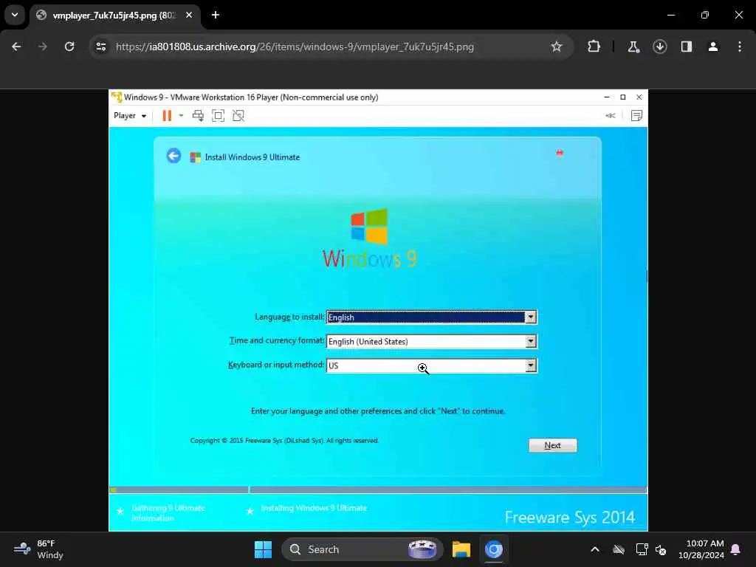Open the browser extensions puzzle icon
This screenshot has height=567, width=756.
594,47
